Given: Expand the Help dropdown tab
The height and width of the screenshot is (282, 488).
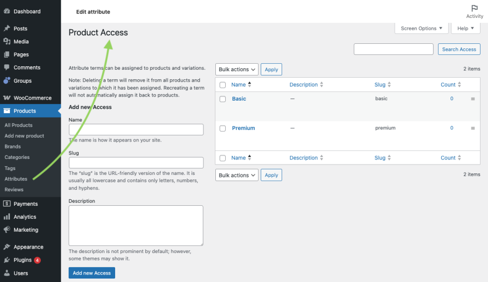Looking at the screenshot, I should 465,28.
